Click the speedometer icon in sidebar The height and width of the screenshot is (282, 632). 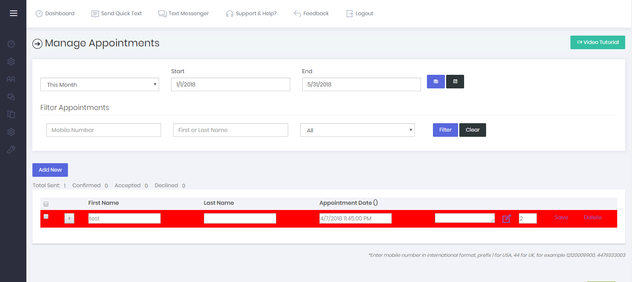[11, 44]
